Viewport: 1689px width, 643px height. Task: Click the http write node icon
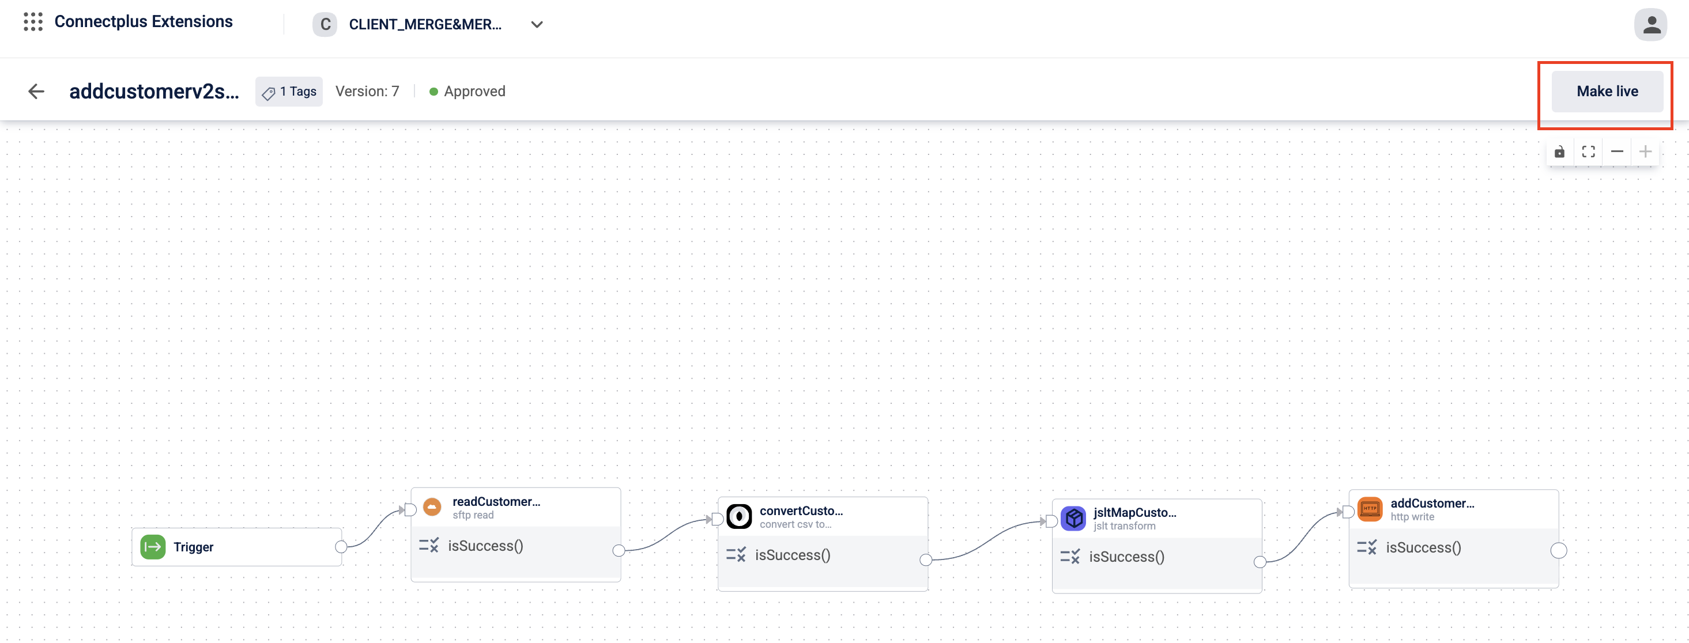click(1370, 509)
